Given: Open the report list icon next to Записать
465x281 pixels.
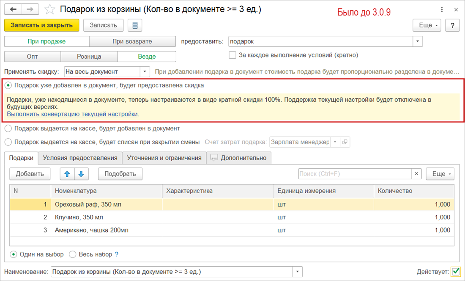Looking at the screenshot, I should (135, 25).
